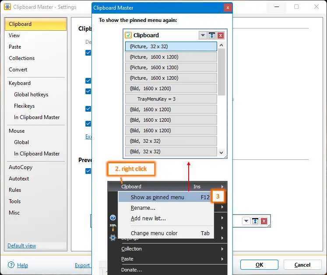Choose Show as pinned menu
The height and width of the screenshot is (275, 327).
click(166, 197)
